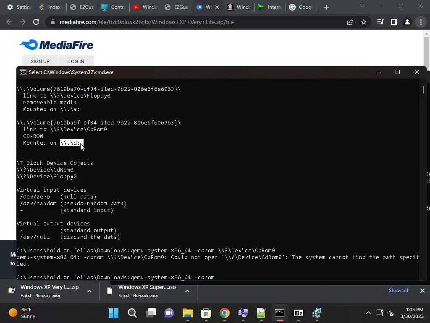Open Task View on the taskbar
The height and width of the screenshot is (323, 430).
[x=151, y=313]
